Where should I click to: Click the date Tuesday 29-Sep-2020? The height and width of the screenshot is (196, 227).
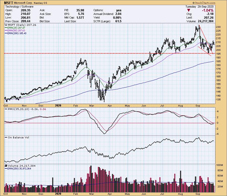pyautogui.click(x=199, y=7)
